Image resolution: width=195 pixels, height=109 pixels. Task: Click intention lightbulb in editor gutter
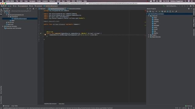pos(45,35)
